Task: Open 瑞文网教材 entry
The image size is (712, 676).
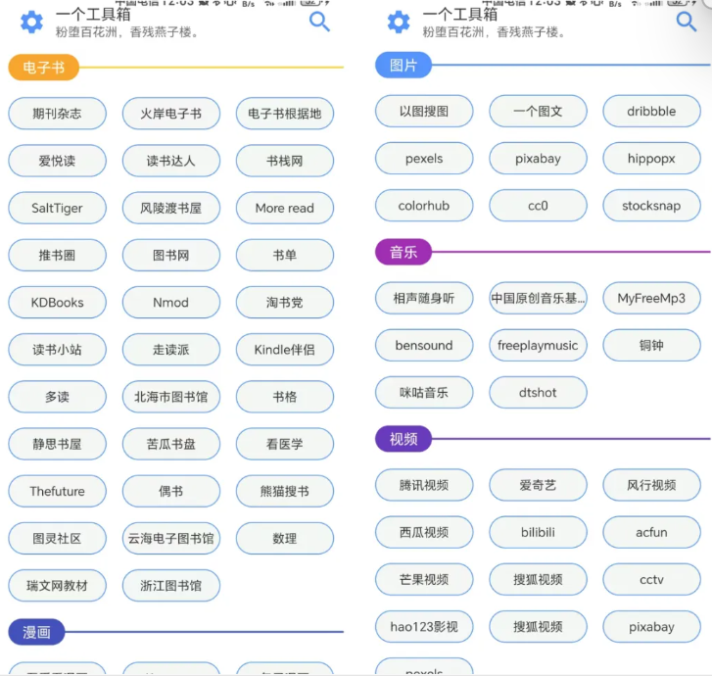Action: pyautogui.click(x=57, y=586)
